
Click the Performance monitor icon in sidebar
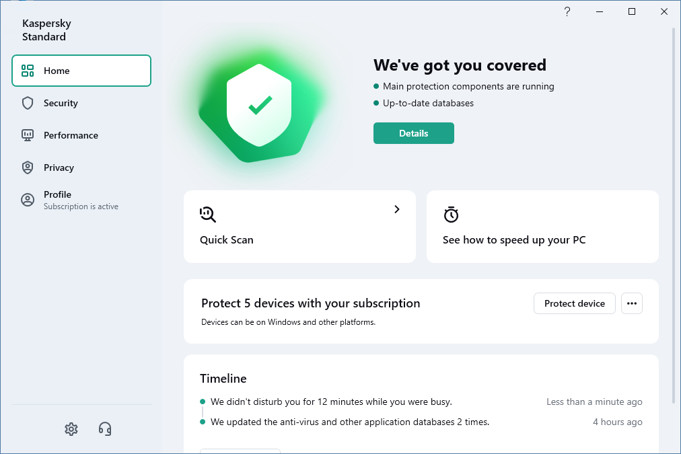click(28, 135)
